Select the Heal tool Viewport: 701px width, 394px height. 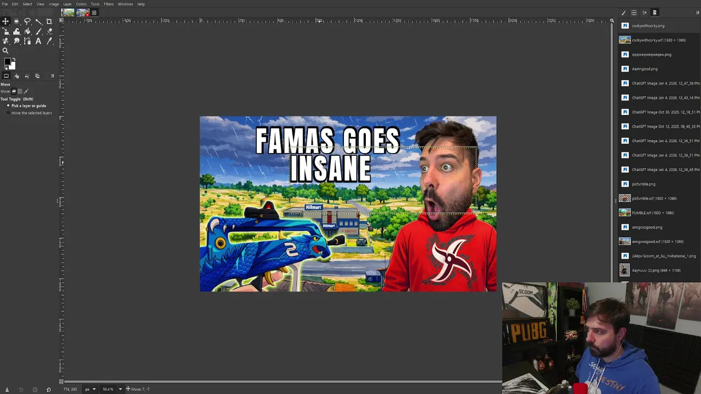pos(5,41)
